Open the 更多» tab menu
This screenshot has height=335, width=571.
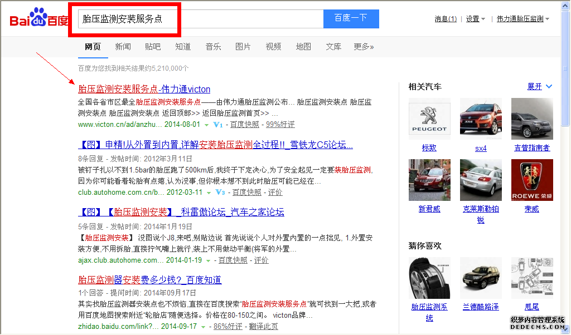[x=364, y=47]
